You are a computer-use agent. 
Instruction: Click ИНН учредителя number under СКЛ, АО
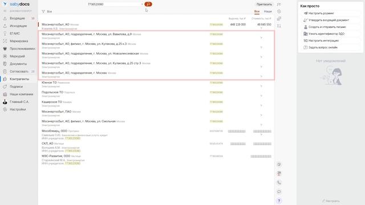72,151
